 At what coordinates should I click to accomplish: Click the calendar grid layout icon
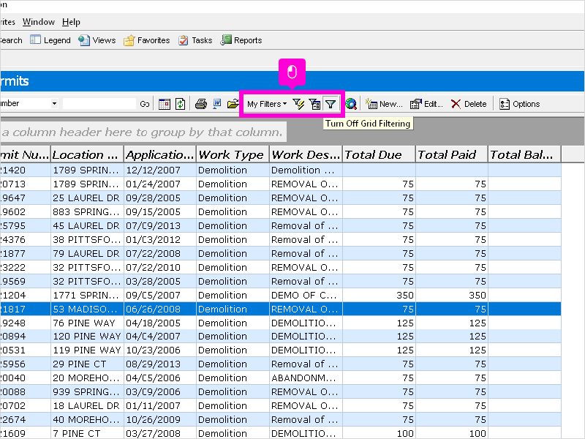[164, 104]
